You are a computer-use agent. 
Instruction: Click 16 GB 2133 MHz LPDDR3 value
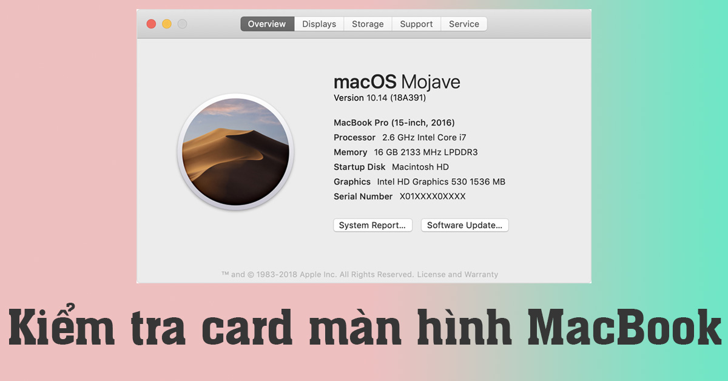pyautogui.click(x=426, y=152)
